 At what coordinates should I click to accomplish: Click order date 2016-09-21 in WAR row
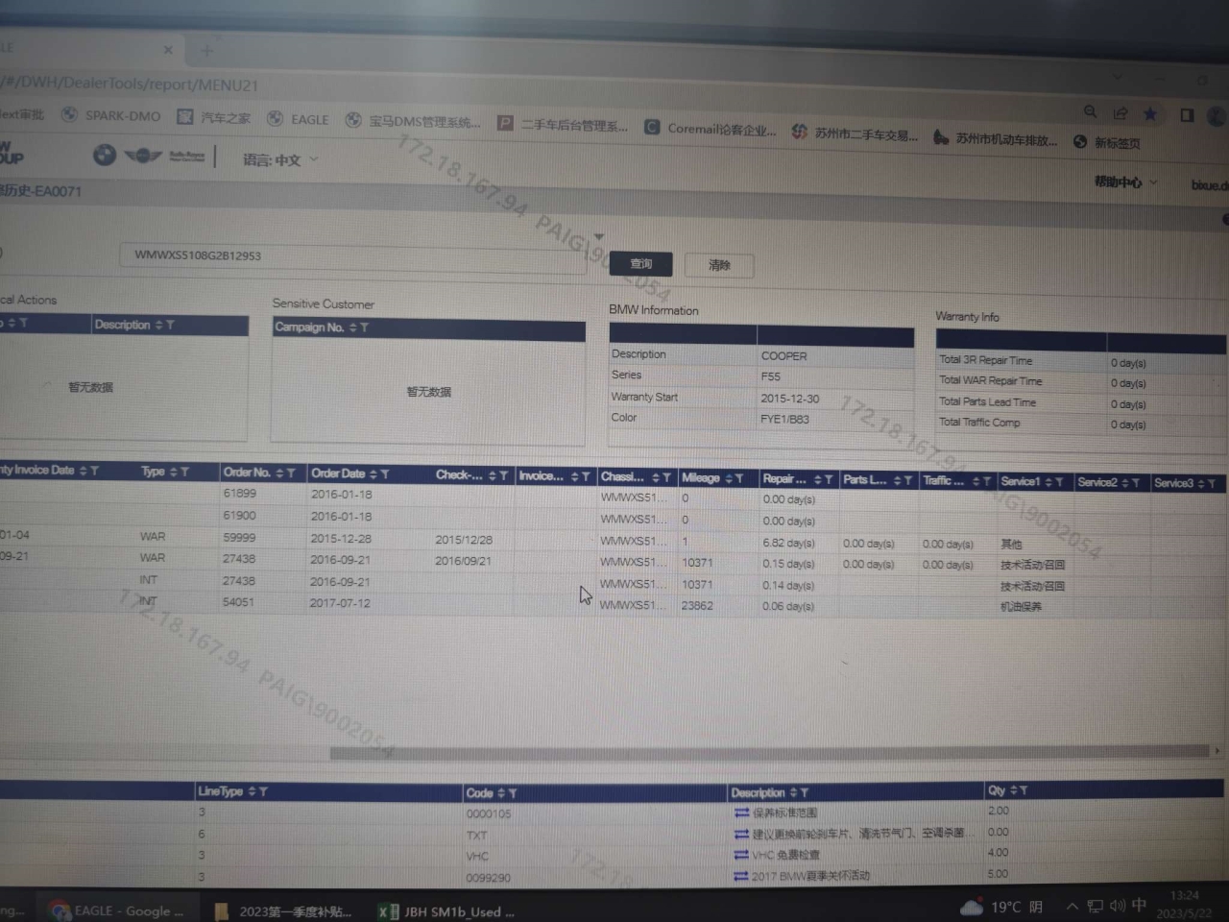[340, 560]
